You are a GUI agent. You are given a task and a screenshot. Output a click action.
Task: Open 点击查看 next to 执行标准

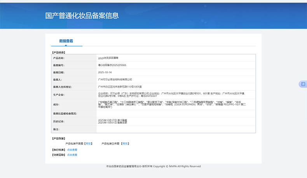pyautogui.click(x=72, y=150)
